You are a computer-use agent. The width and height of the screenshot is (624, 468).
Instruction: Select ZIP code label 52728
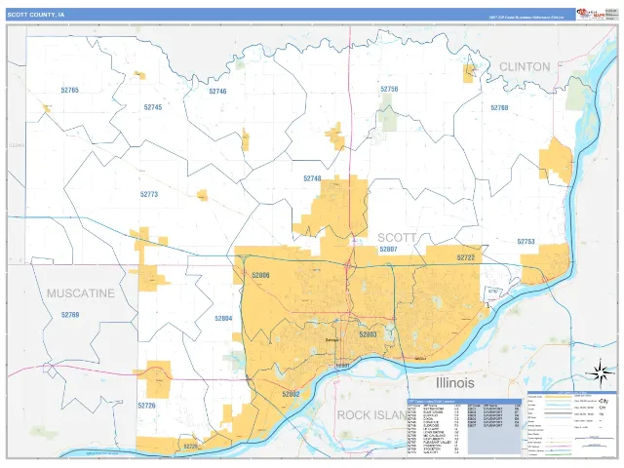[x=191, y=447]
